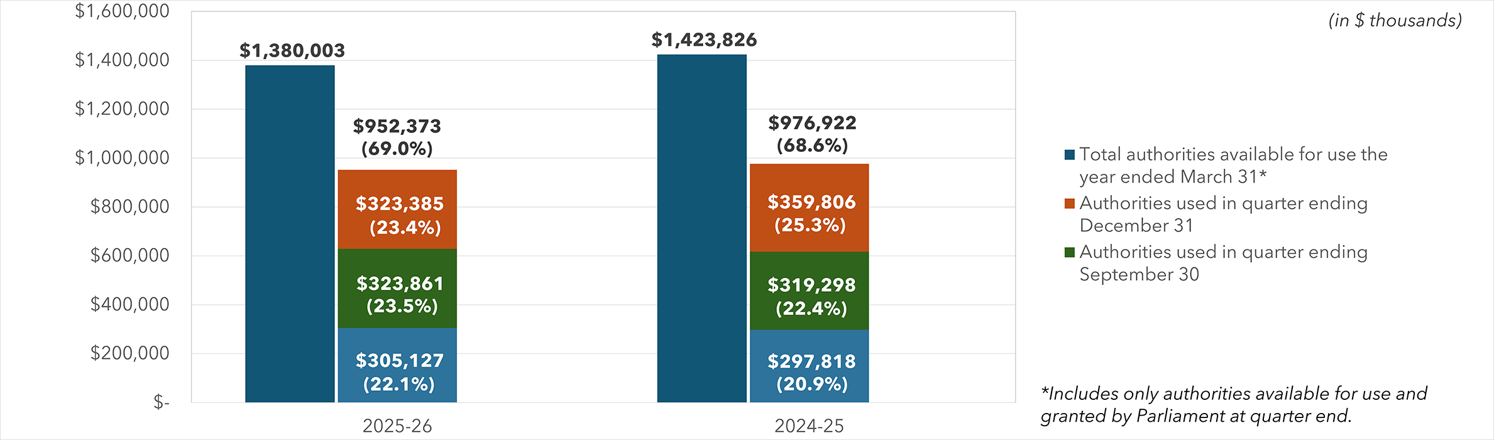Click the "Authorities used in quarter ending December 31" legend text
Image resolution: width=1494 pixels, height=440 pixels.
[1222, 215]
